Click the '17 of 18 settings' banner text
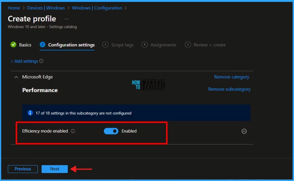 click(84, 113)
